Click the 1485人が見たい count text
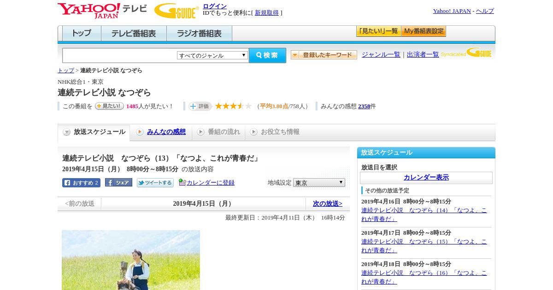Image resolution: width=553 pixels, height=290 pixels. [149, 106]
